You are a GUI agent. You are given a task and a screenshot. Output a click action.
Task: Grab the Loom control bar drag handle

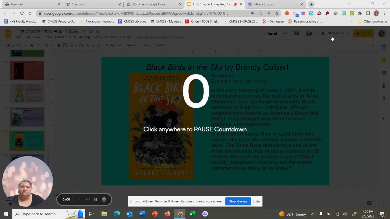coord(79,200)
